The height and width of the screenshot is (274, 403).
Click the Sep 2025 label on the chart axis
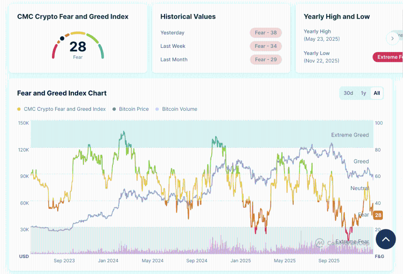pos(328,260)
